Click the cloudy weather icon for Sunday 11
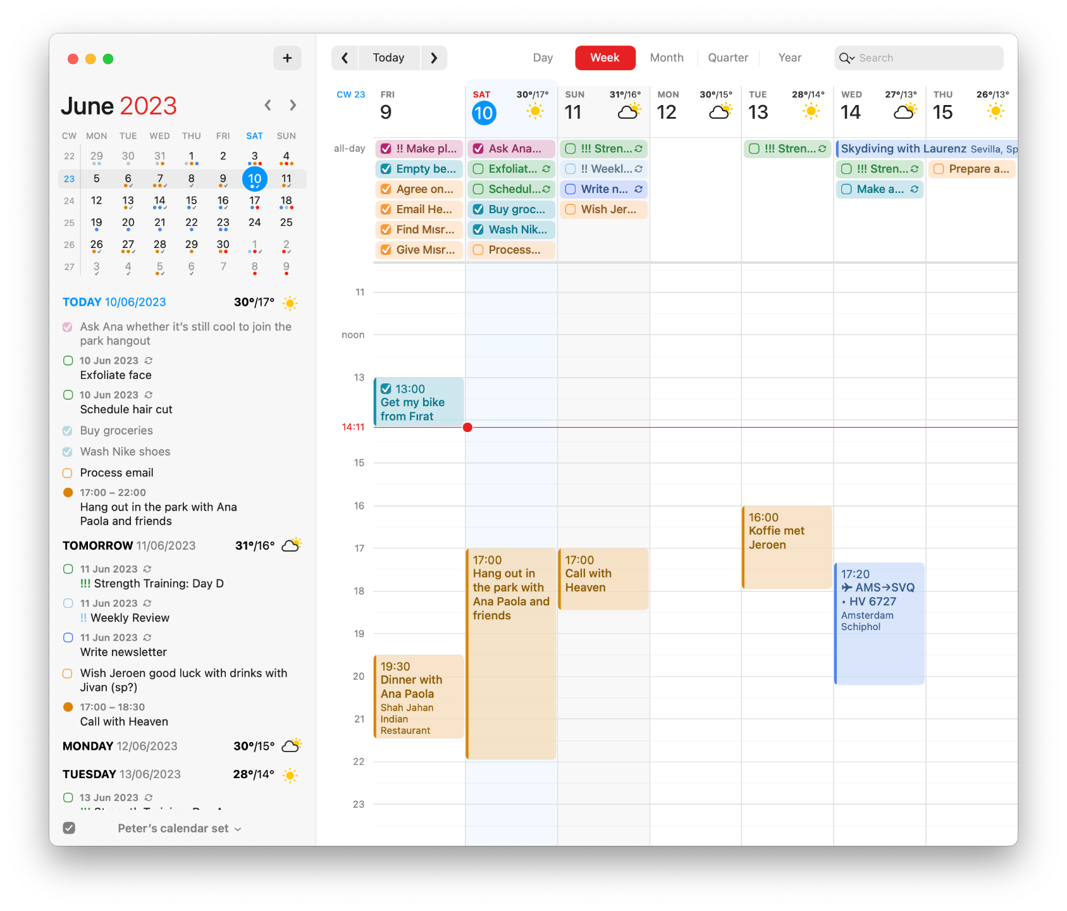This screenshot has width=1067, height=911. click(629, 112)
